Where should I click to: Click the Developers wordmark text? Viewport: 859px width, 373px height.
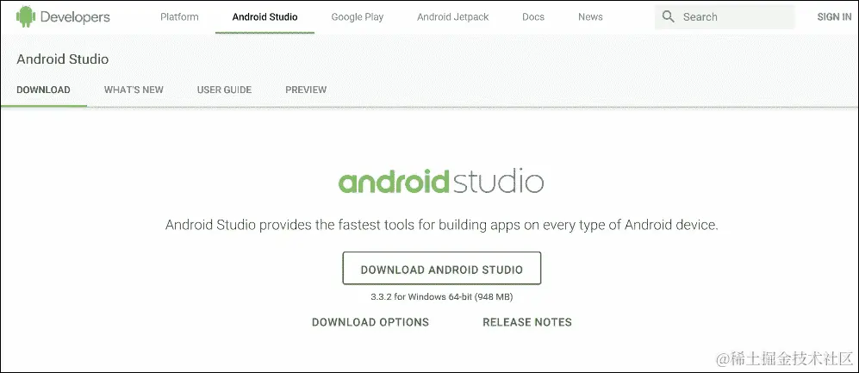(x=75, y=17)
